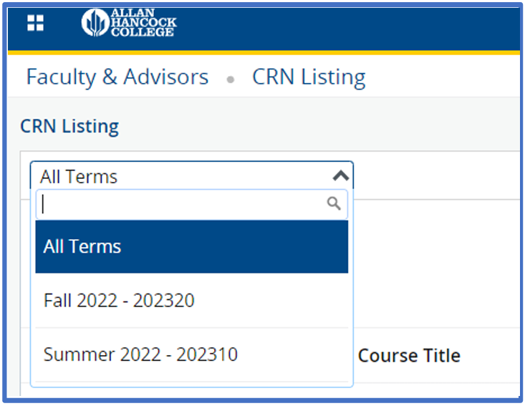
Task: Focus the term search text field
Action: coord(179,205)
